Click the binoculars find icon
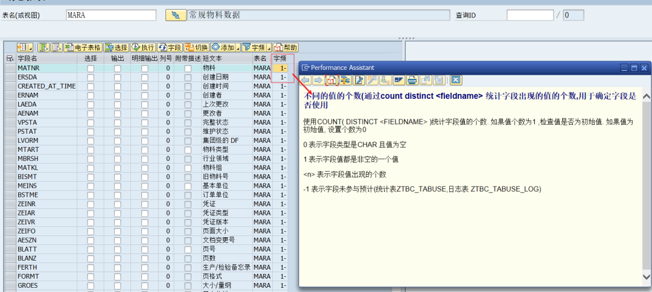652x292 pixels. (425, 79)
